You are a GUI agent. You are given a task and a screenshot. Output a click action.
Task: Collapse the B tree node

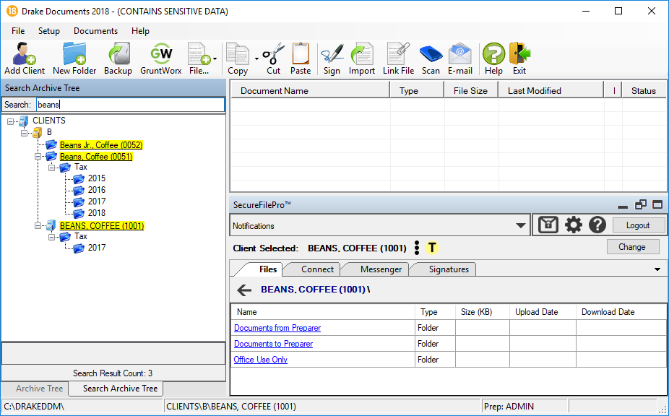[24, 133]
